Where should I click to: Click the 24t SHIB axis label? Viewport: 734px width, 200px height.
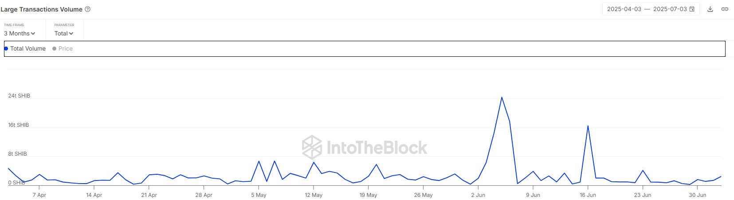[x=19, y=96]
